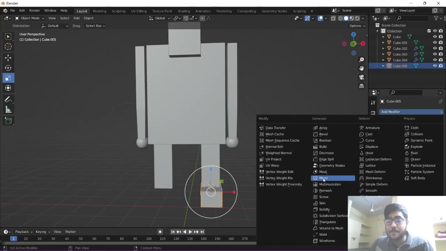The height and width of the screenshot is (251, 446).
Task: Open the timeline Marker menu
Action: [x=70, y=232]
